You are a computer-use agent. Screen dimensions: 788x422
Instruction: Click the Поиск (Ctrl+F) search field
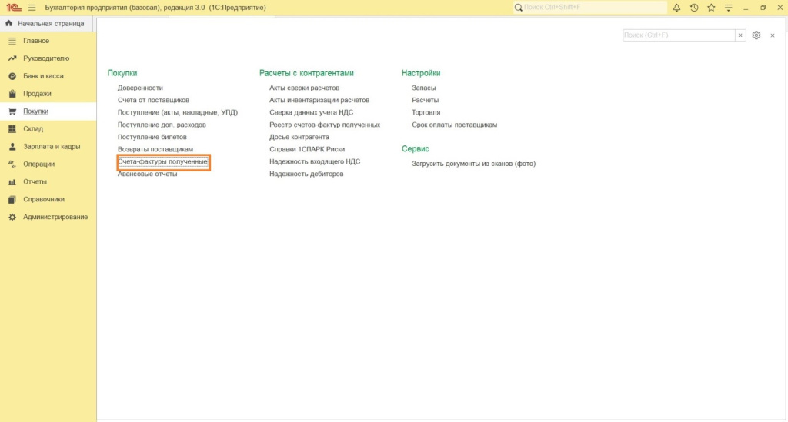[x=678, y=35]
